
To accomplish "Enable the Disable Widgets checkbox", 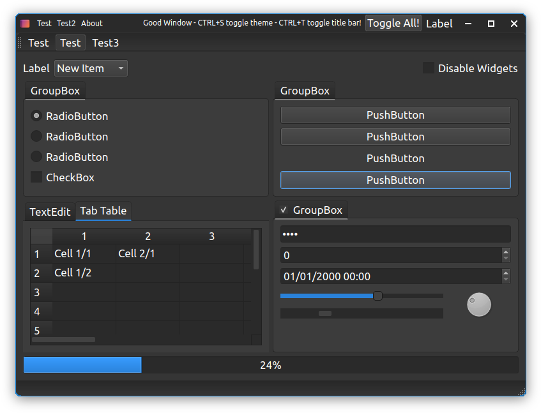I will coord(429,68).
